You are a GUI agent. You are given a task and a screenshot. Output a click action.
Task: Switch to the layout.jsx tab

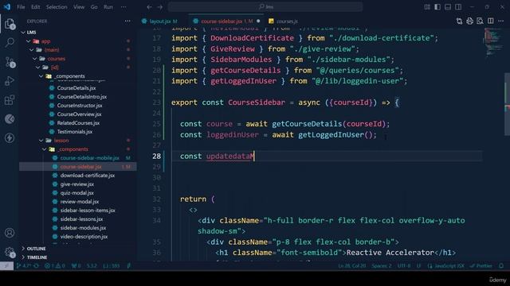(x=159, y=21)
